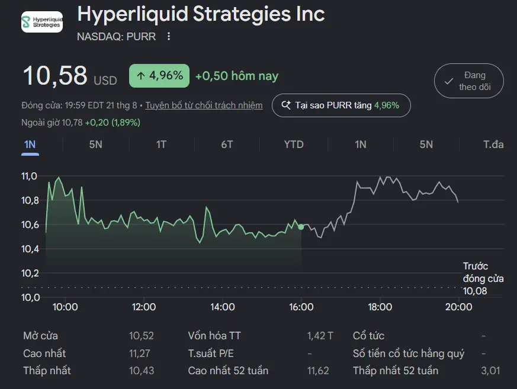Viewport: 517px width, 389px height.
Task: Click the Hyperliquid Strategies logo
Action: coord(42,22)
